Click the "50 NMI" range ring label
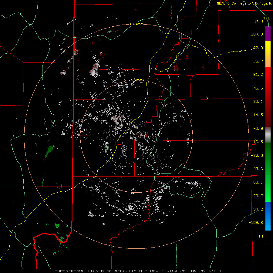Screen dimensions: 273x273 pos(136,80)
